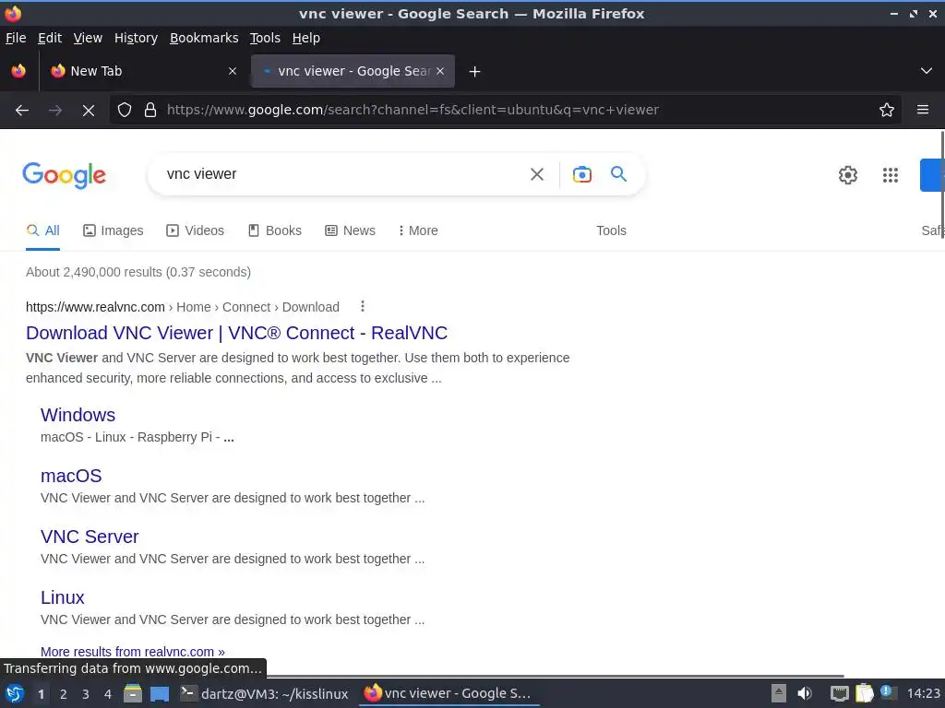Close the New Tab tab
945x708 pixels.
click(x=232, y=71)
